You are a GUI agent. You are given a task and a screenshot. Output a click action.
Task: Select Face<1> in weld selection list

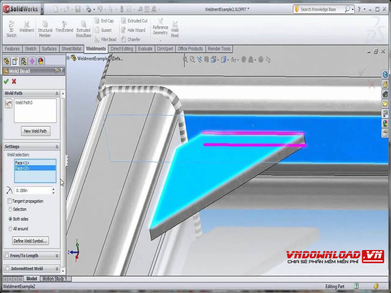(x=35, y=163)
